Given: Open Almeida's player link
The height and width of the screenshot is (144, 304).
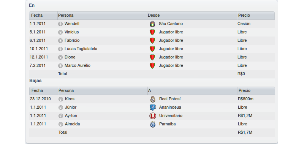Looking at the screenshot, I should click(x=73, y=124).
